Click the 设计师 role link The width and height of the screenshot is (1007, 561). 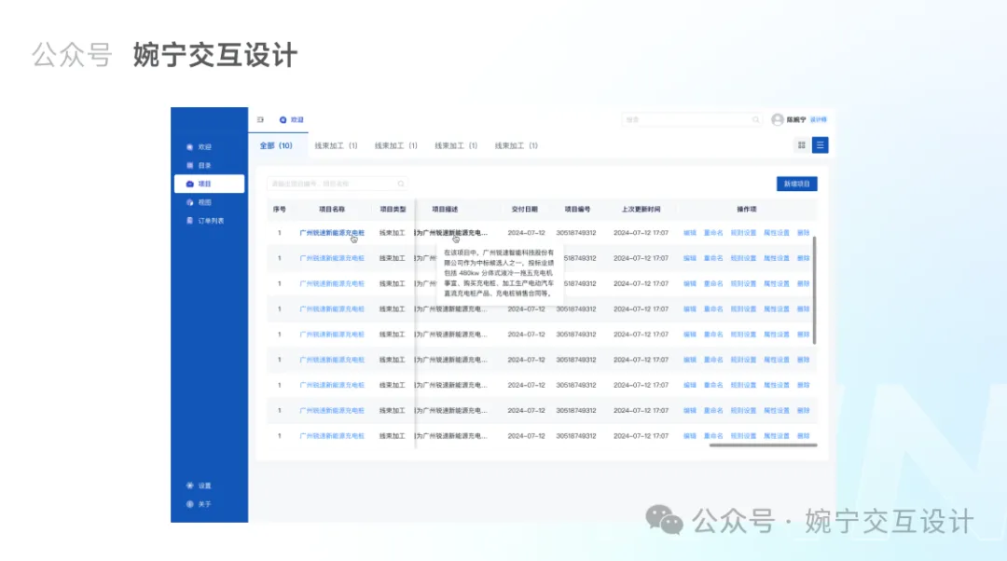[x=819, y=119]
